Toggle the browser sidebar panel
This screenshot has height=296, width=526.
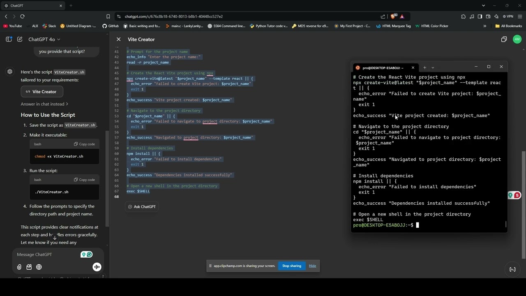pyautogui.click(x=480, y=16)
